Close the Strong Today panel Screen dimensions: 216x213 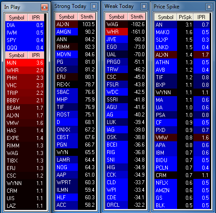click(x=94, y=7)
